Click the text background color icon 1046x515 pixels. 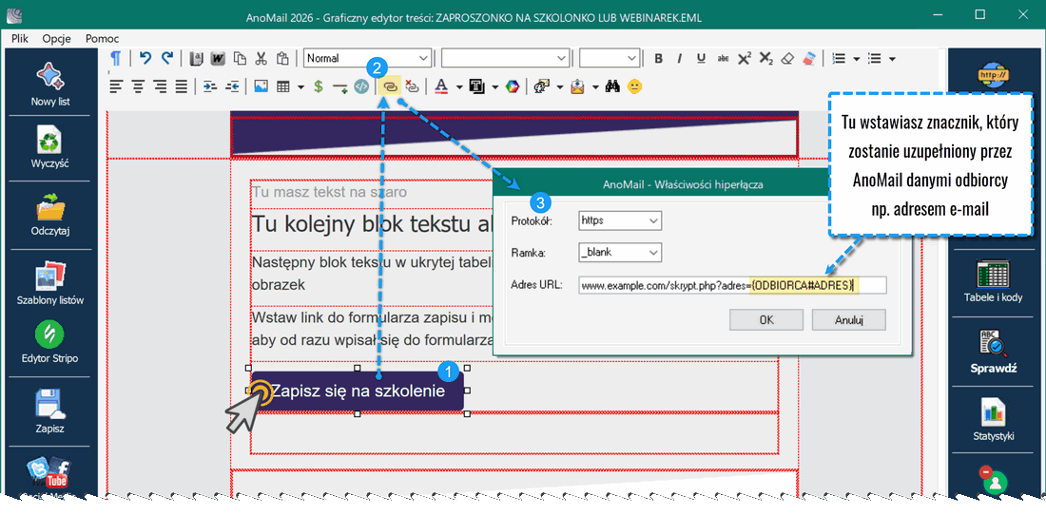point(477,86)
